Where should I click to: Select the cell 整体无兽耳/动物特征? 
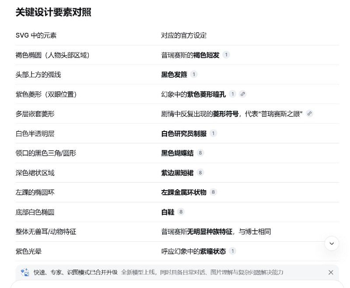click(46, 232)
